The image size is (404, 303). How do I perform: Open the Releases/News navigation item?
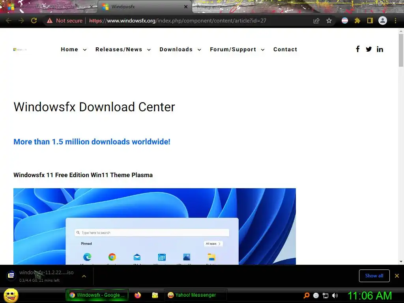(118, 49)
